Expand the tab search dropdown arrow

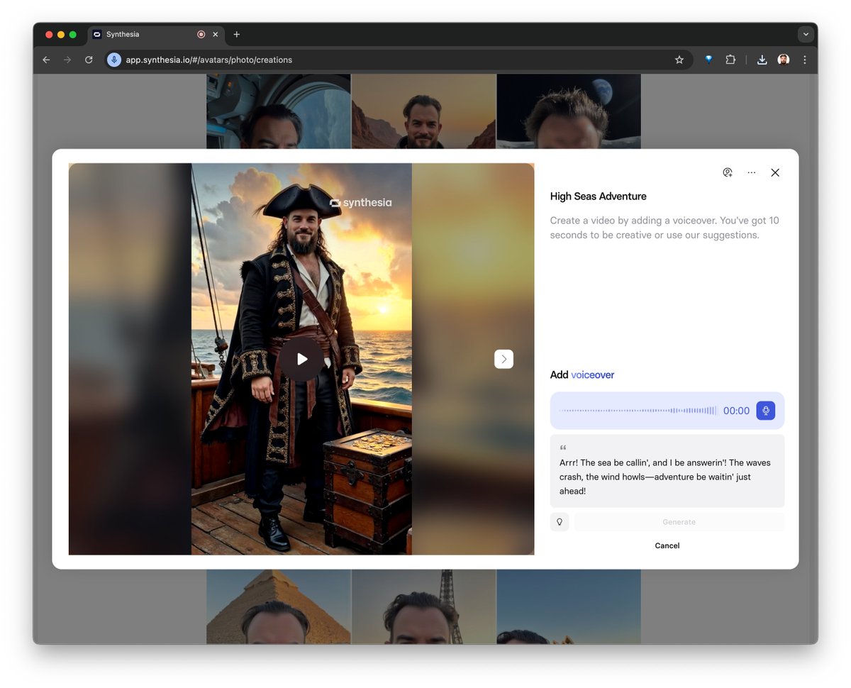[x=805, y=34]
